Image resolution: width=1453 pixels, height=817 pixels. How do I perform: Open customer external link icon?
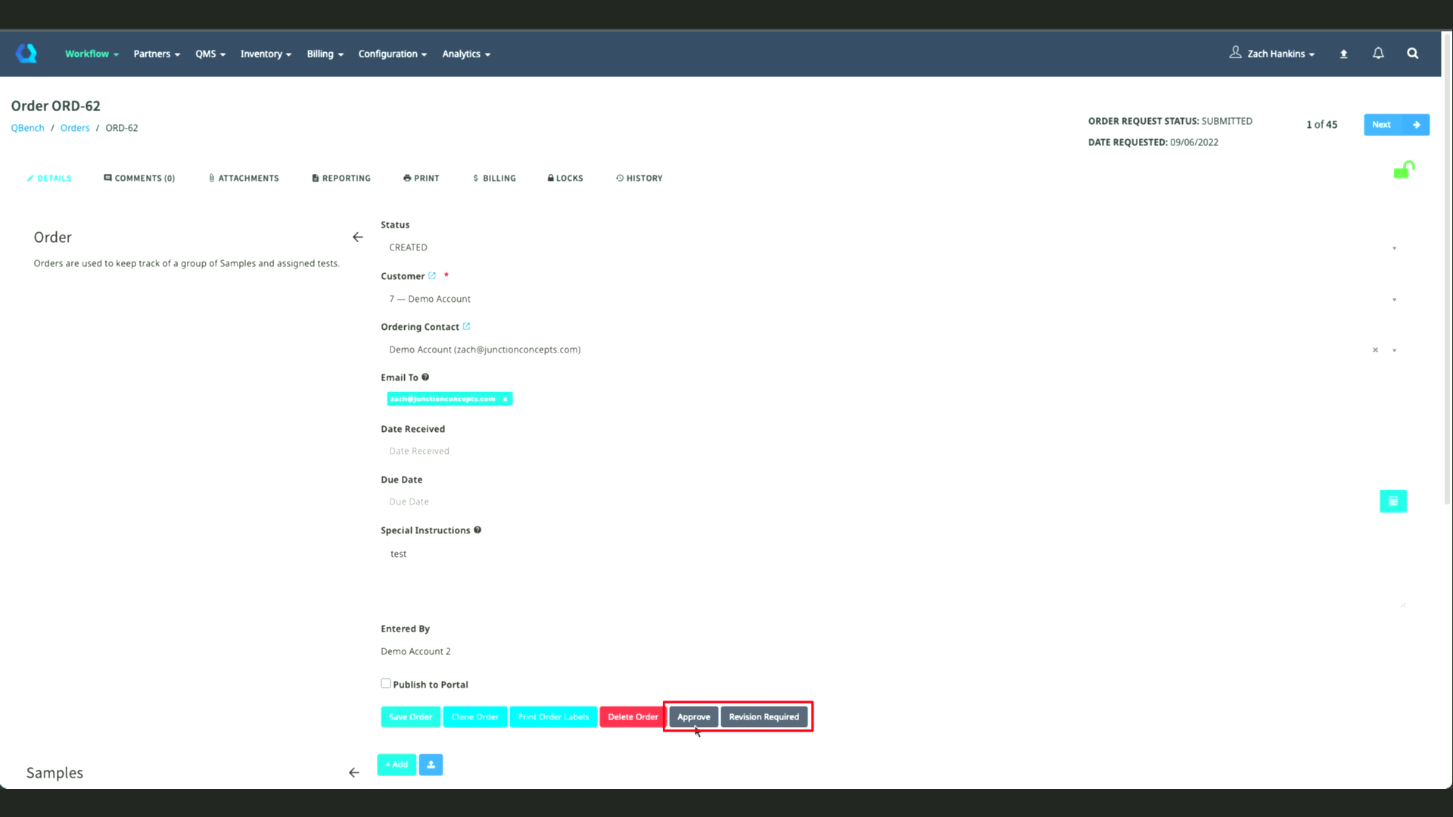pos(432,275)
